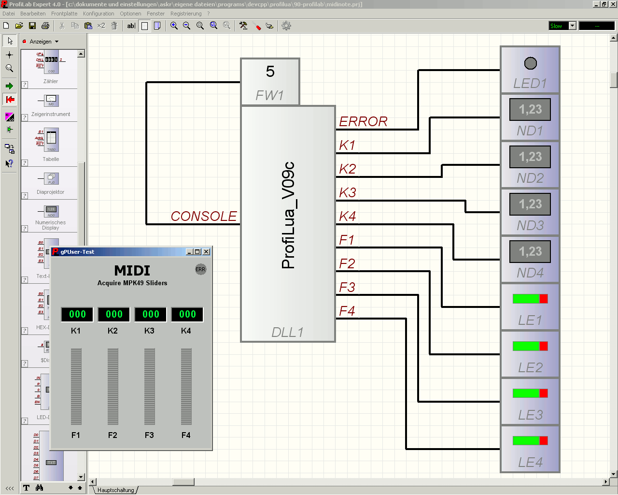The image size is (618, 495).
Task: Open the Konfiguration menu
Action: point(98,14)
